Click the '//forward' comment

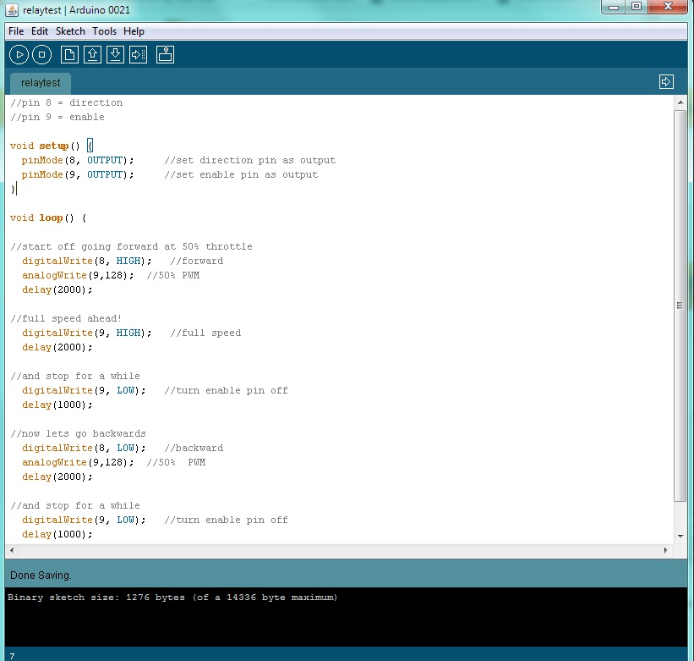tap(196, 261)
